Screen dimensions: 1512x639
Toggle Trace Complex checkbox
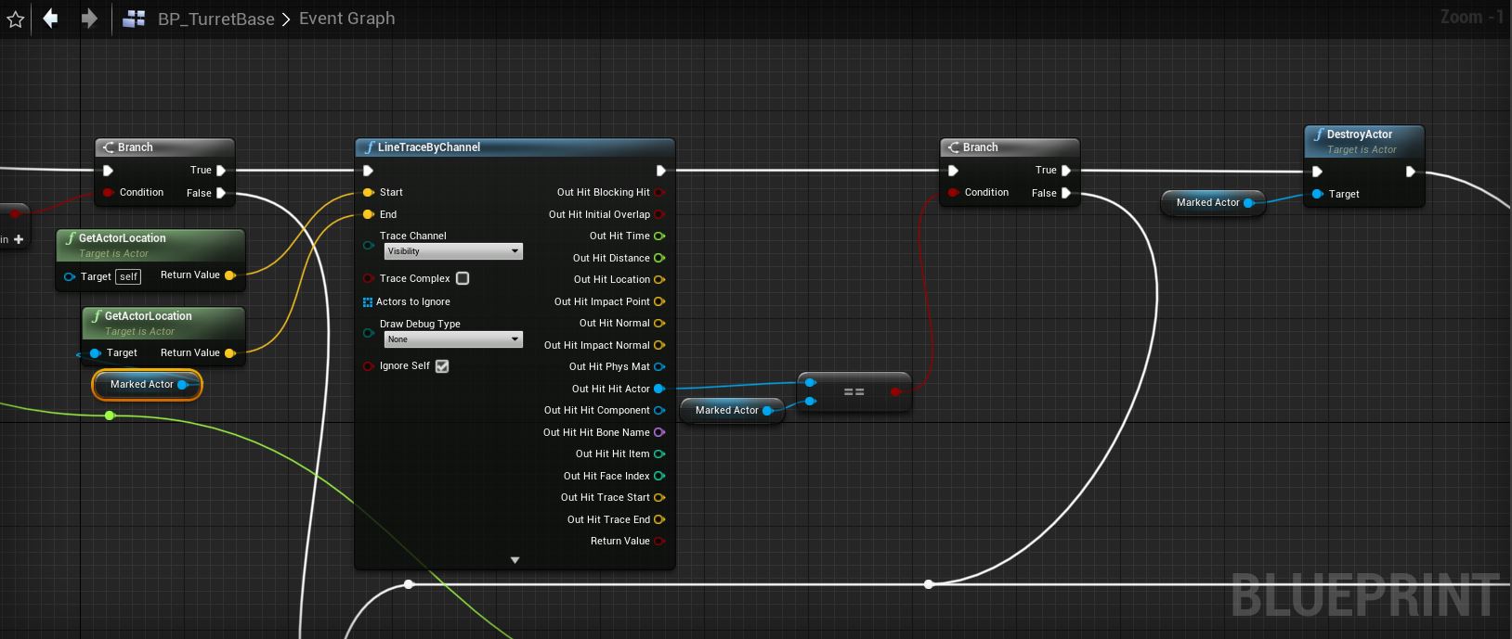tap(463, 278)
